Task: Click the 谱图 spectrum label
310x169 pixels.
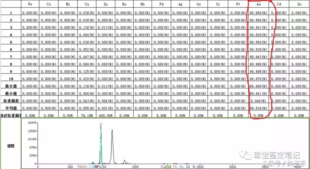Action: pos(11,146)
